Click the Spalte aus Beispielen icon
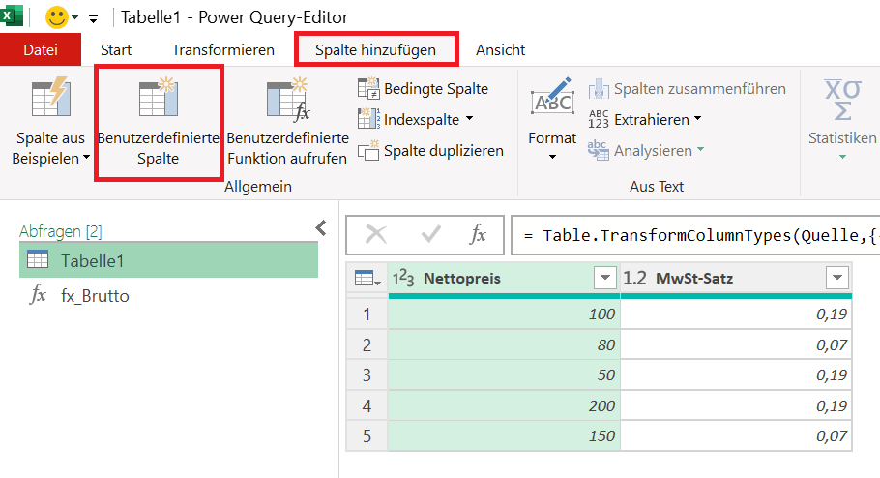This screenshot has height=478, width=880. pyautogui.click(x=50, y=97)
